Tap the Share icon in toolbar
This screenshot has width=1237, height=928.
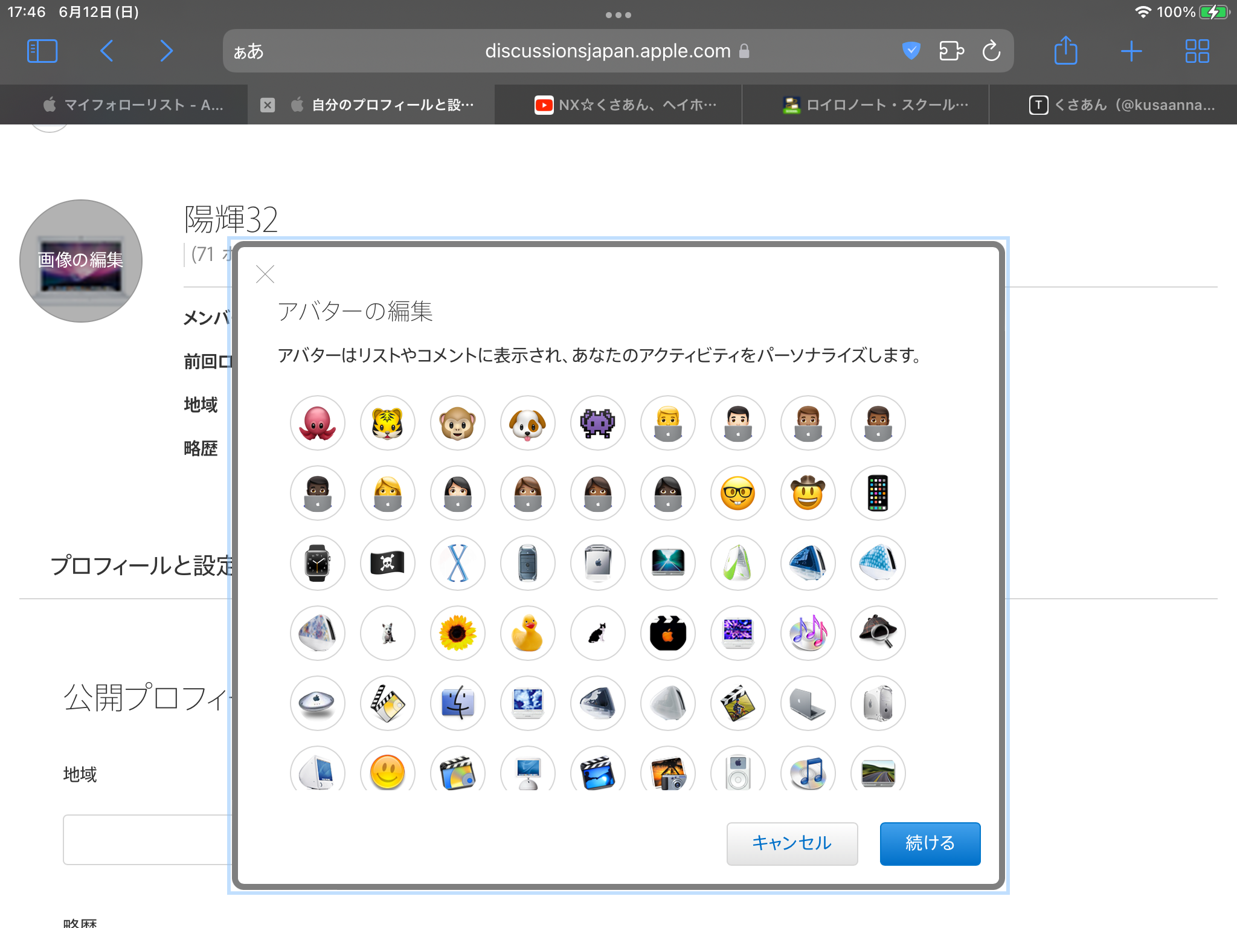[1065, 51]
